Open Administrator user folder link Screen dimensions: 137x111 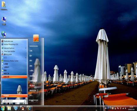(34, 46)
